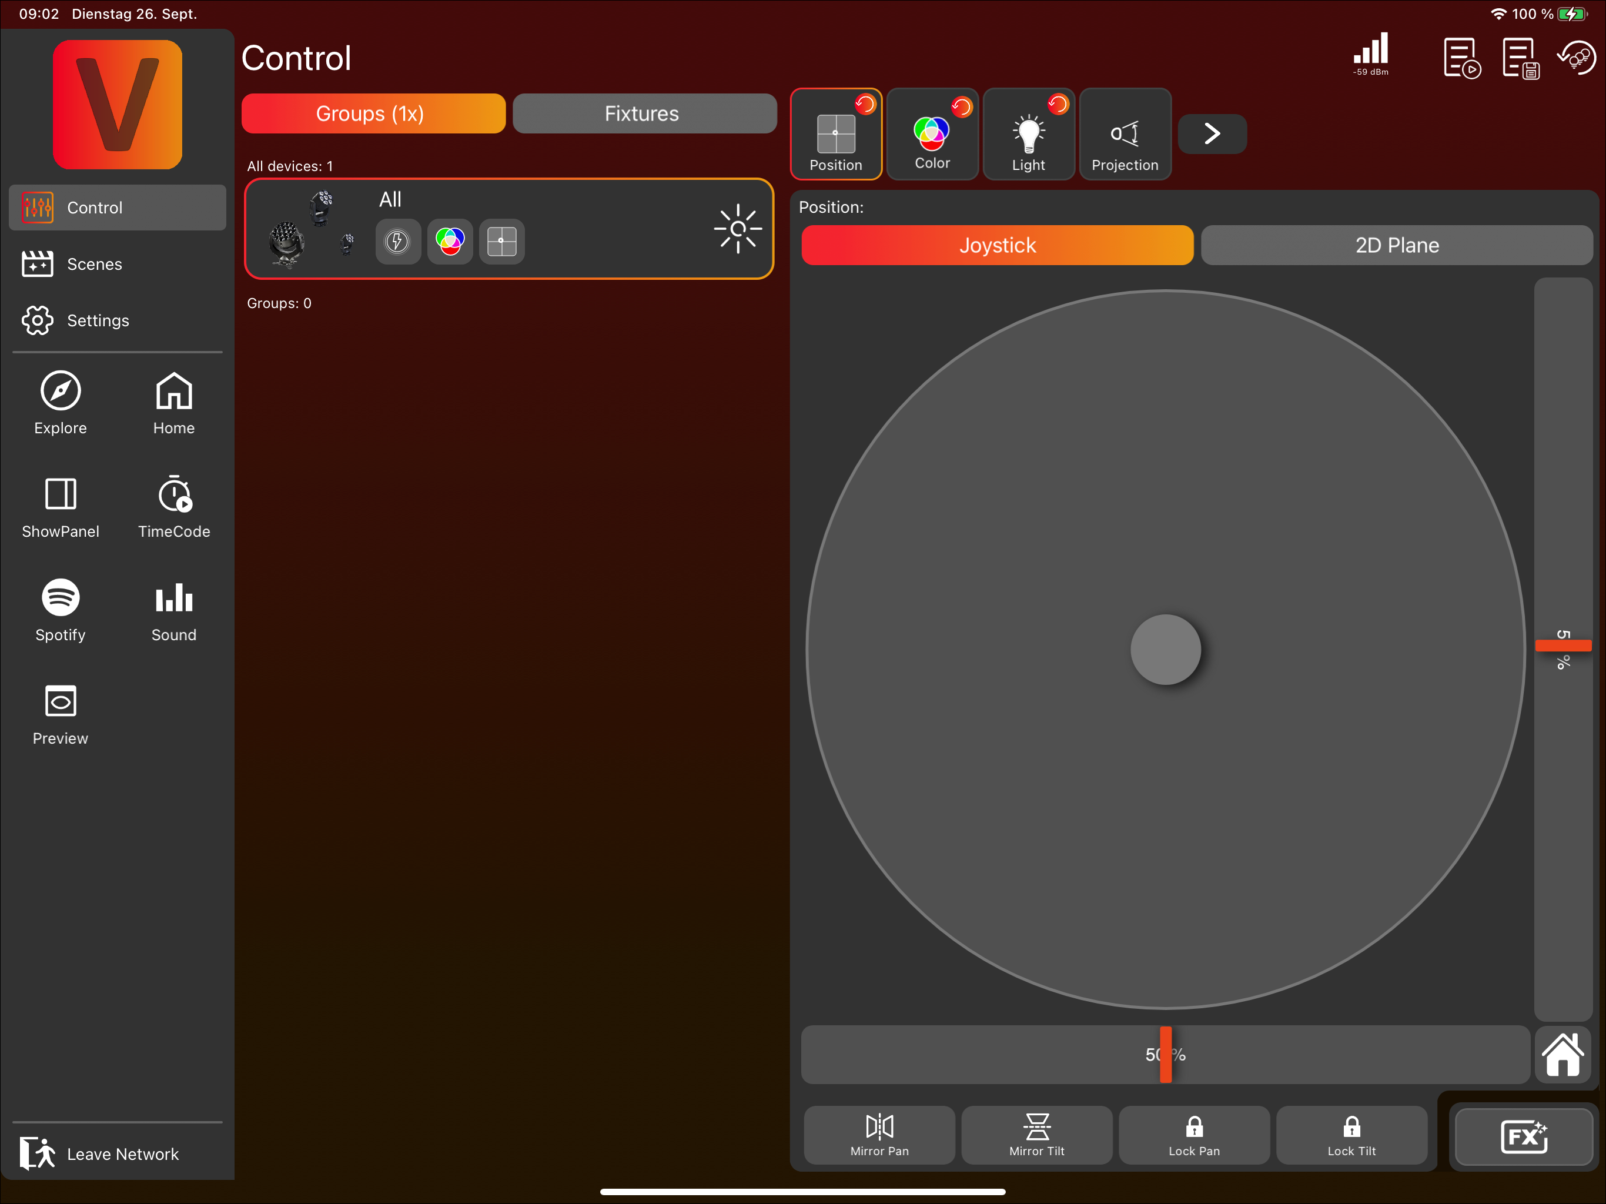Open the scene list save icon
This screenshot has width=1606, height=1204.
click(x=1520, y=58)
